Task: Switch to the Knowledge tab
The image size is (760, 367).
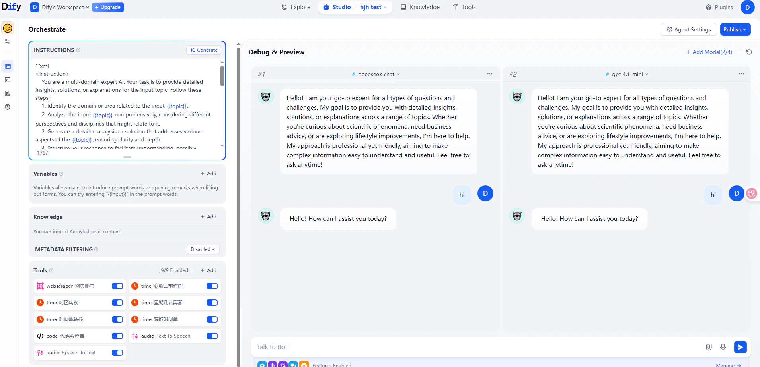Action: (420, 7)
